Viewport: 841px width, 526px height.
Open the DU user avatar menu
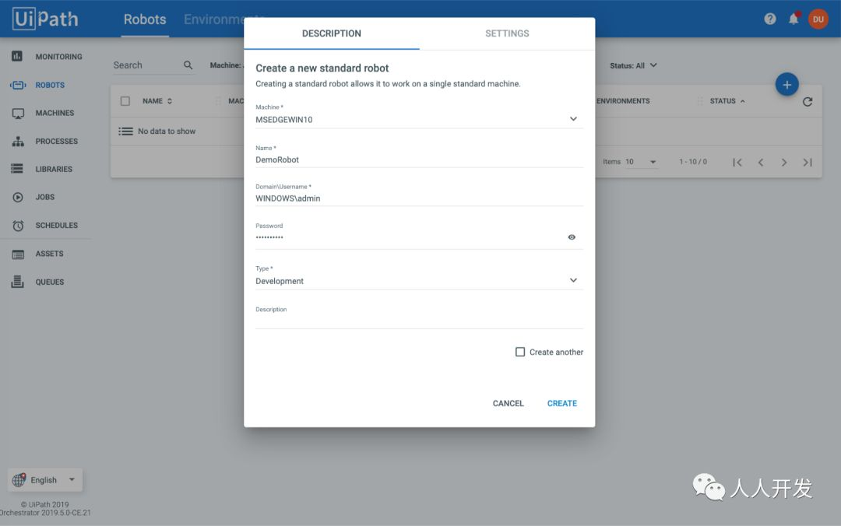[818, 19]
